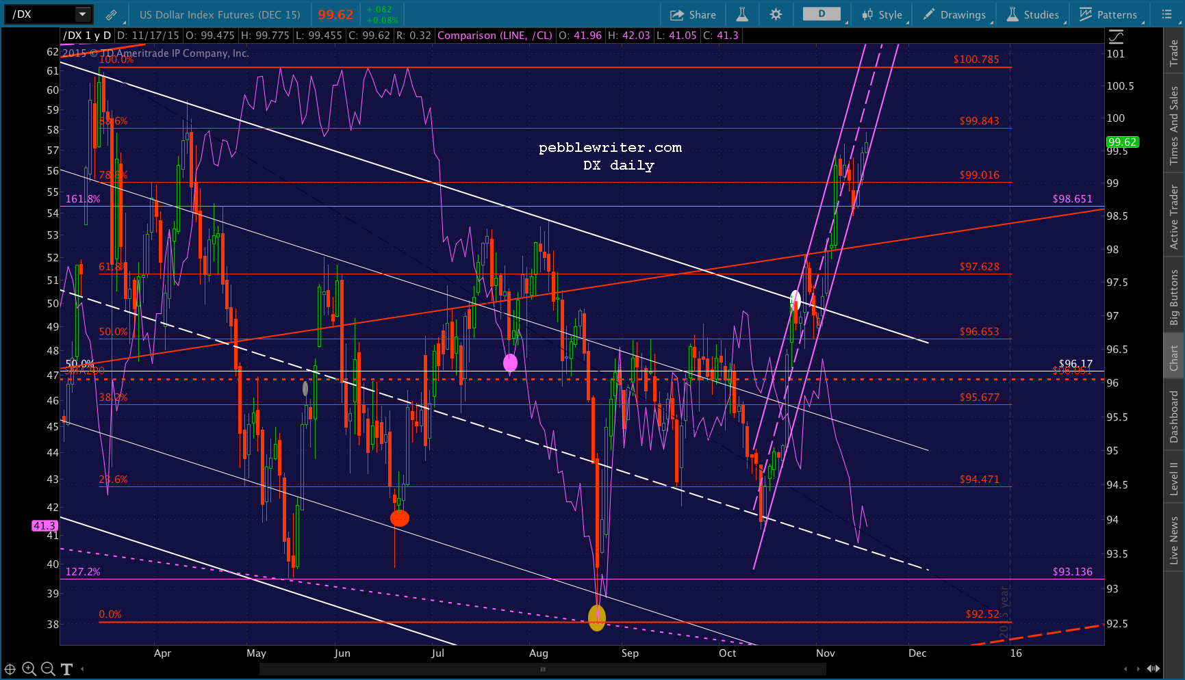Select the crosshair pointer tool

point(10,669)
